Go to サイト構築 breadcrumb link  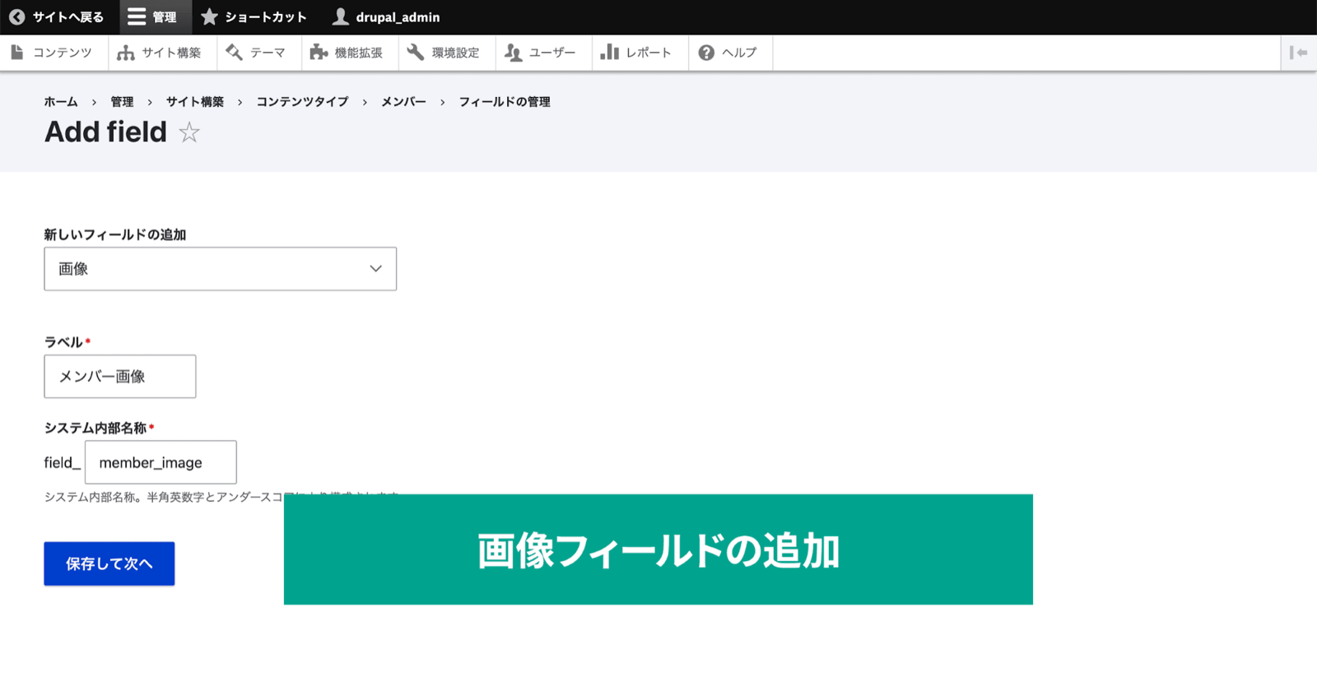195,102
